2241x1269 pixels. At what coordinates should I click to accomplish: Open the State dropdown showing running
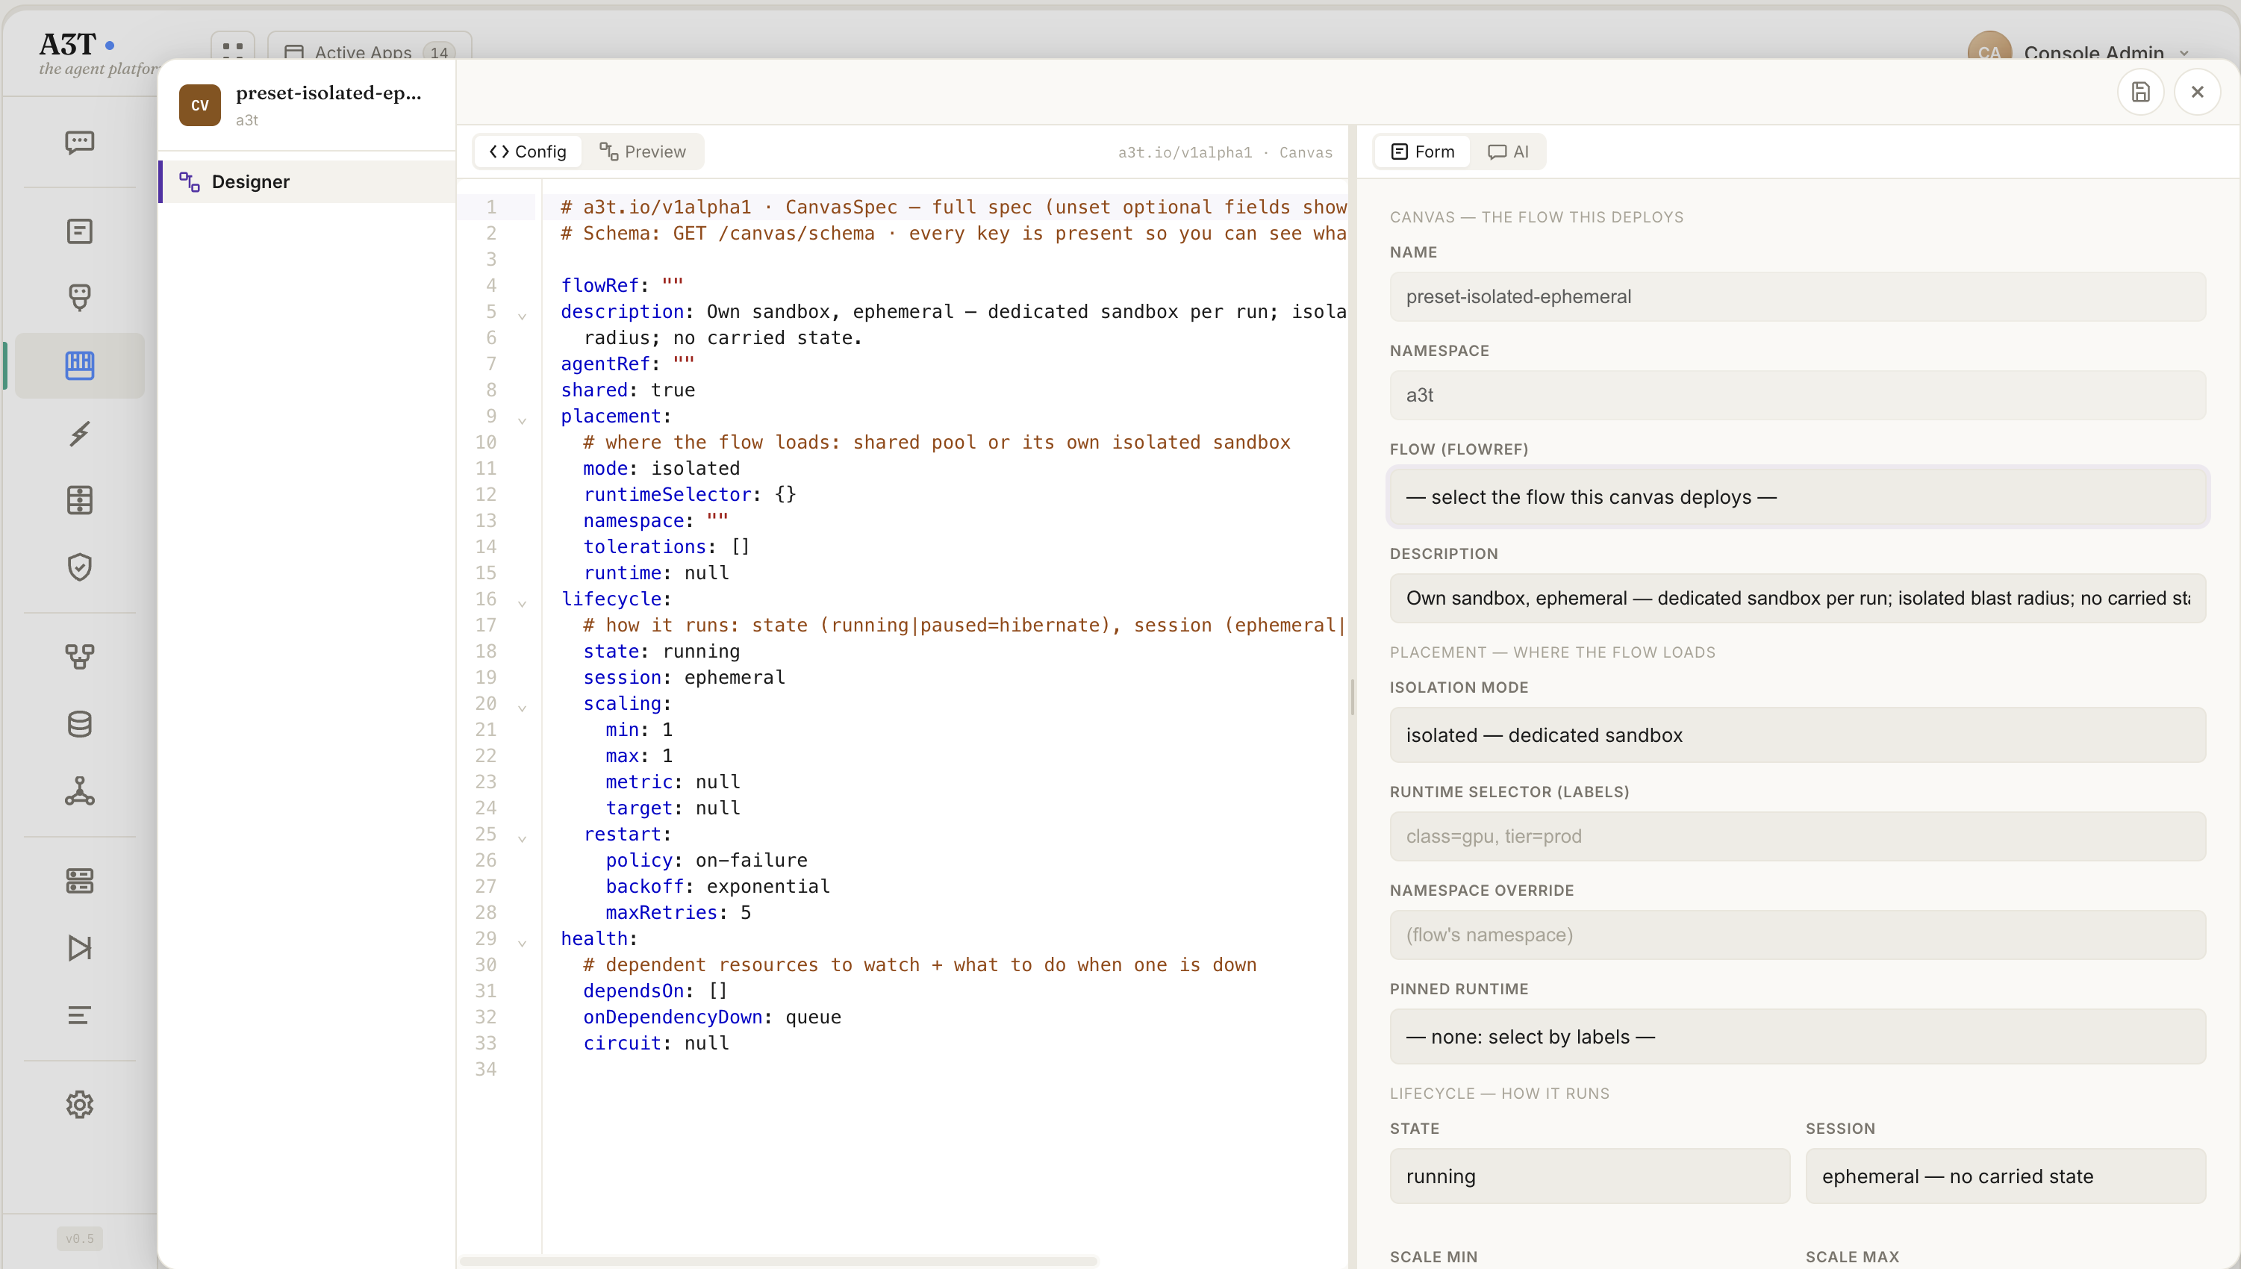pyautogui.click(x=1589, y=1176)
